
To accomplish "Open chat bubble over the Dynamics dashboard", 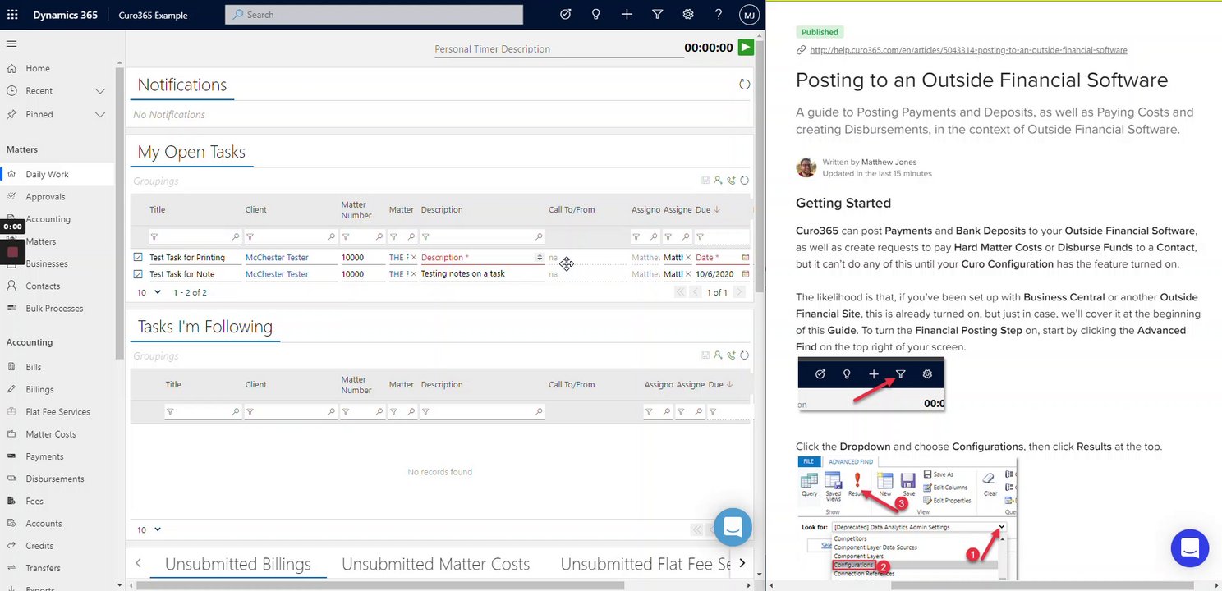I will tap(733, 527).
